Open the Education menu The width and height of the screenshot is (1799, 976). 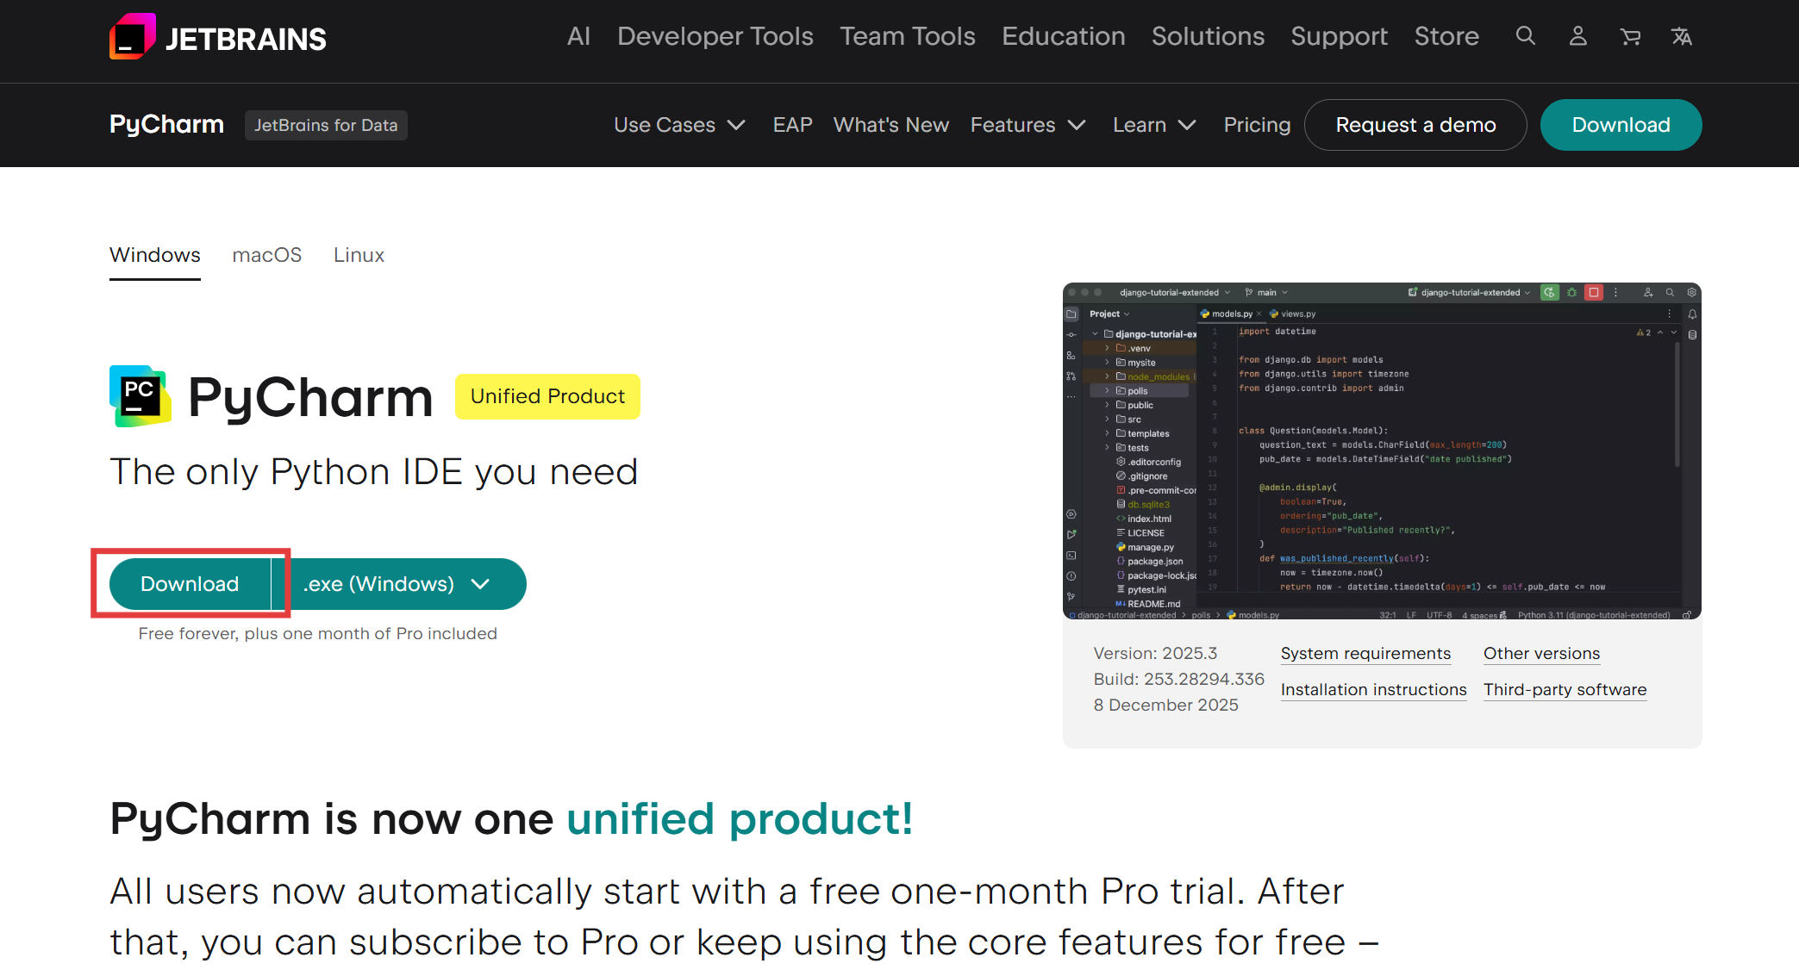coord(1063,36)
